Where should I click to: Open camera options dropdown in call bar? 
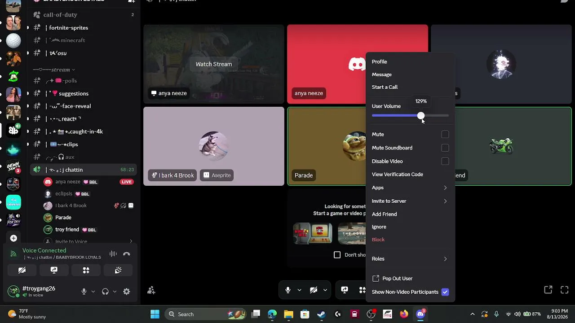(325, 290)
